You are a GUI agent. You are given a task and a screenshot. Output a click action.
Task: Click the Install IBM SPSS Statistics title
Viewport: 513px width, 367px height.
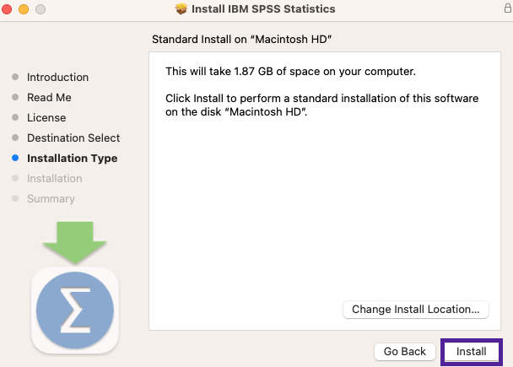[263, 8]
